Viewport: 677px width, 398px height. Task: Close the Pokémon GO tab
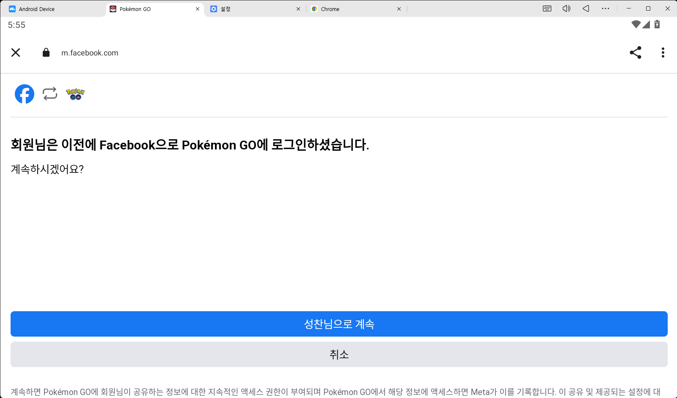[198, 9]
